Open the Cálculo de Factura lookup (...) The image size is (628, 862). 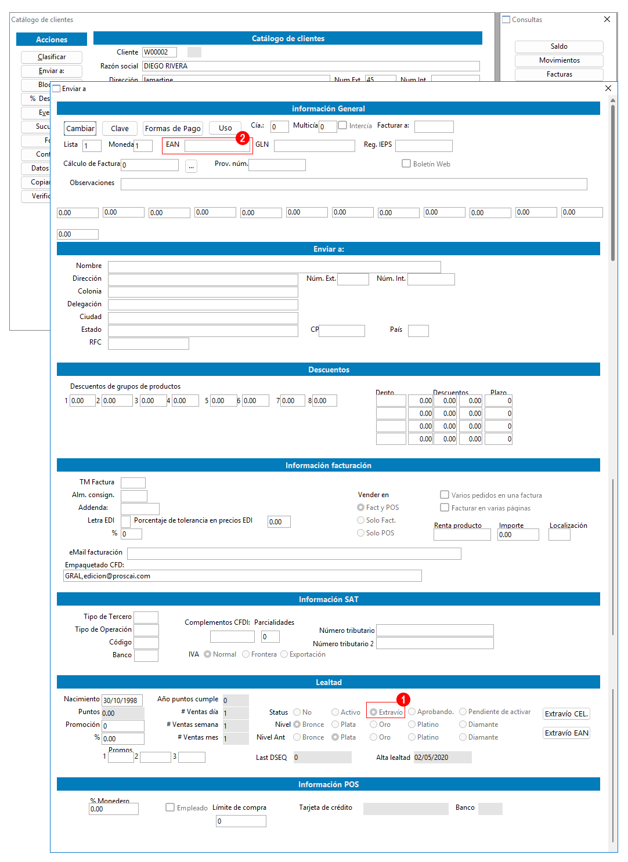(191, 166)
